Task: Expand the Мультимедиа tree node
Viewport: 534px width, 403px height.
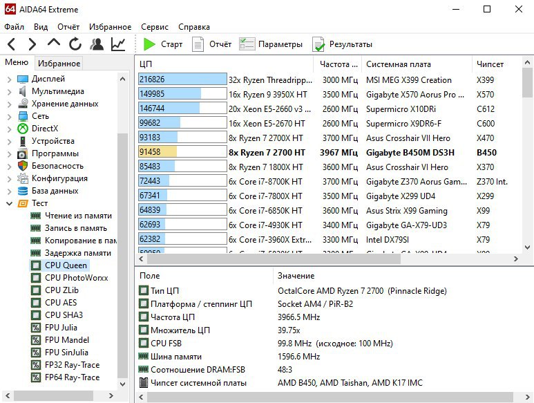Action: (9, 92)
